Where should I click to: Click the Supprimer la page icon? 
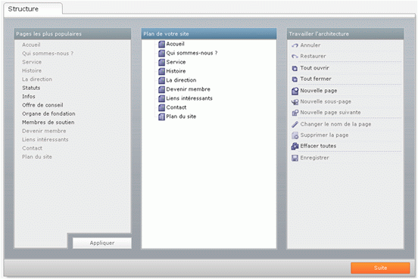[x=295, y=135]
